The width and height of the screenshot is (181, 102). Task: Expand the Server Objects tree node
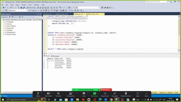4,26
